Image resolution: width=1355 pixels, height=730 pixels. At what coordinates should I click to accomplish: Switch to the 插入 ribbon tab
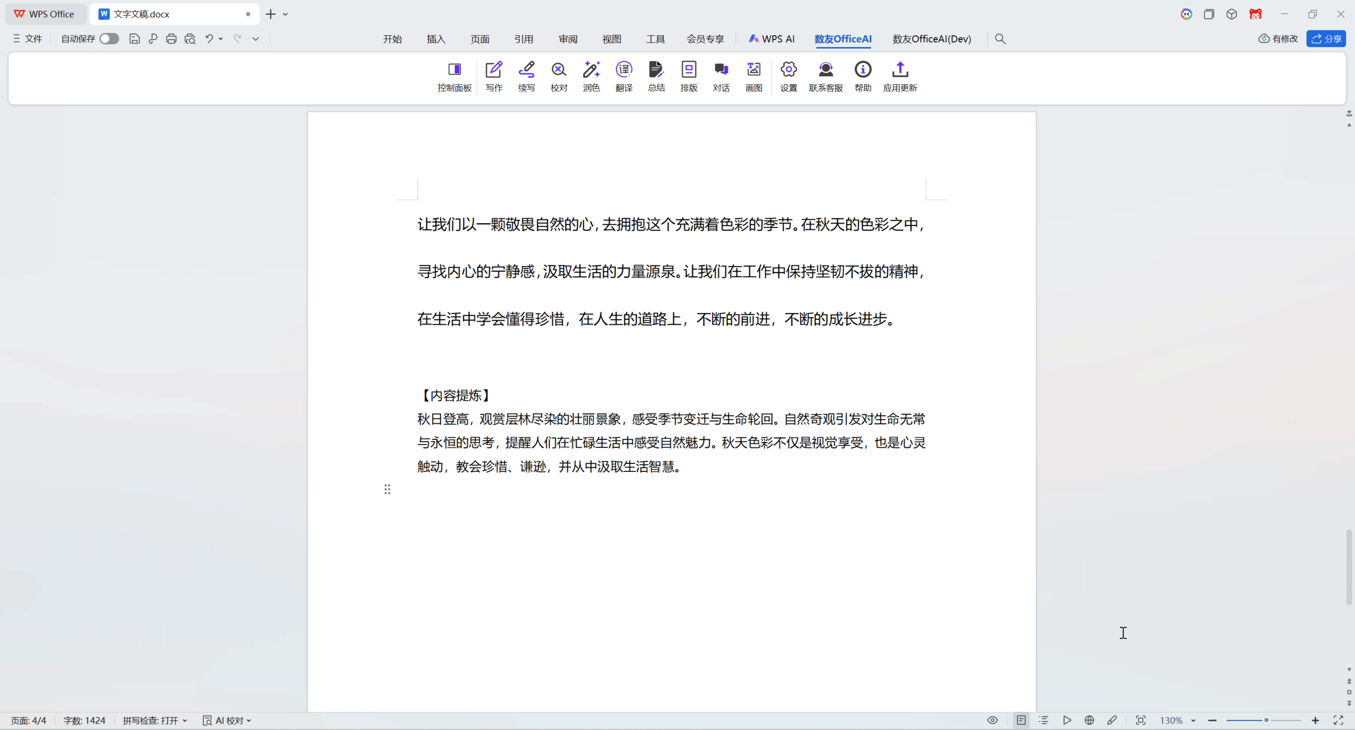point(436,38)
